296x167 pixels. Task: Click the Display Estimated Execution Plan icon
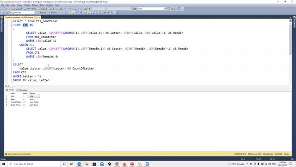pyautogui.click(x=67, y=13)
